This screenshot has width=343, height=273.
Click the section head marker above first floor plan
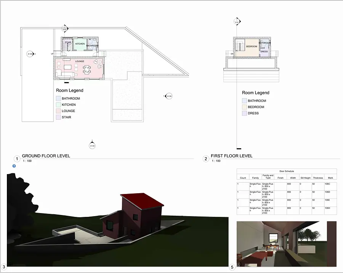tap(237, 22)
